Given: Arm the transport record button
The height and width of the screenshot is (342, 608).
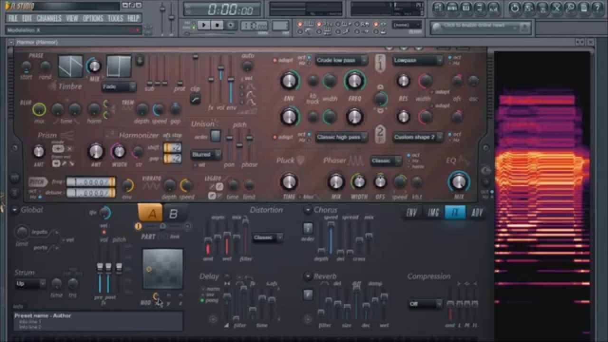Looking at the screenshot, I should pyautogui.click(x=230, y=25).
